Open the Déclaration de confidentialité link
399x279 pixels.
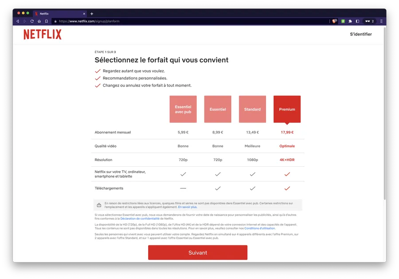(x=140, y=219)
